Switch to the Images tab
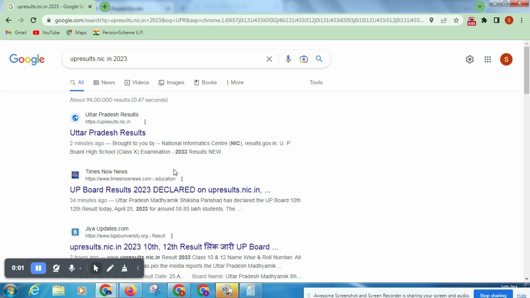The width and height of the screenshot is (530, 298). pos(171,82)
